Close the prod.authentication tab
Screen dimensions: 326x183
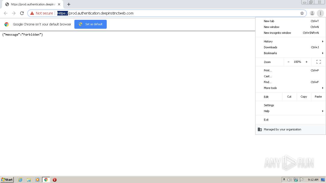59,4
